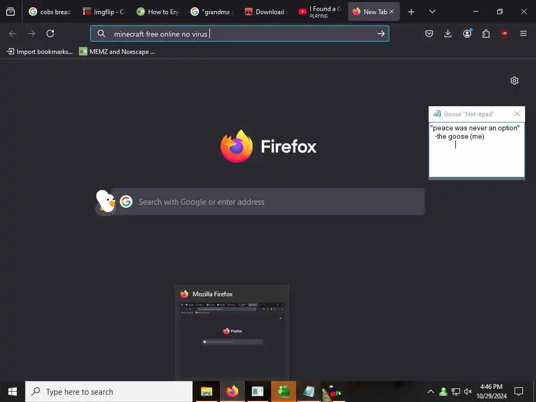The image size is (536, 402).
Task: Click 'Search with Google or enter address' box
Action: (268, 202)
